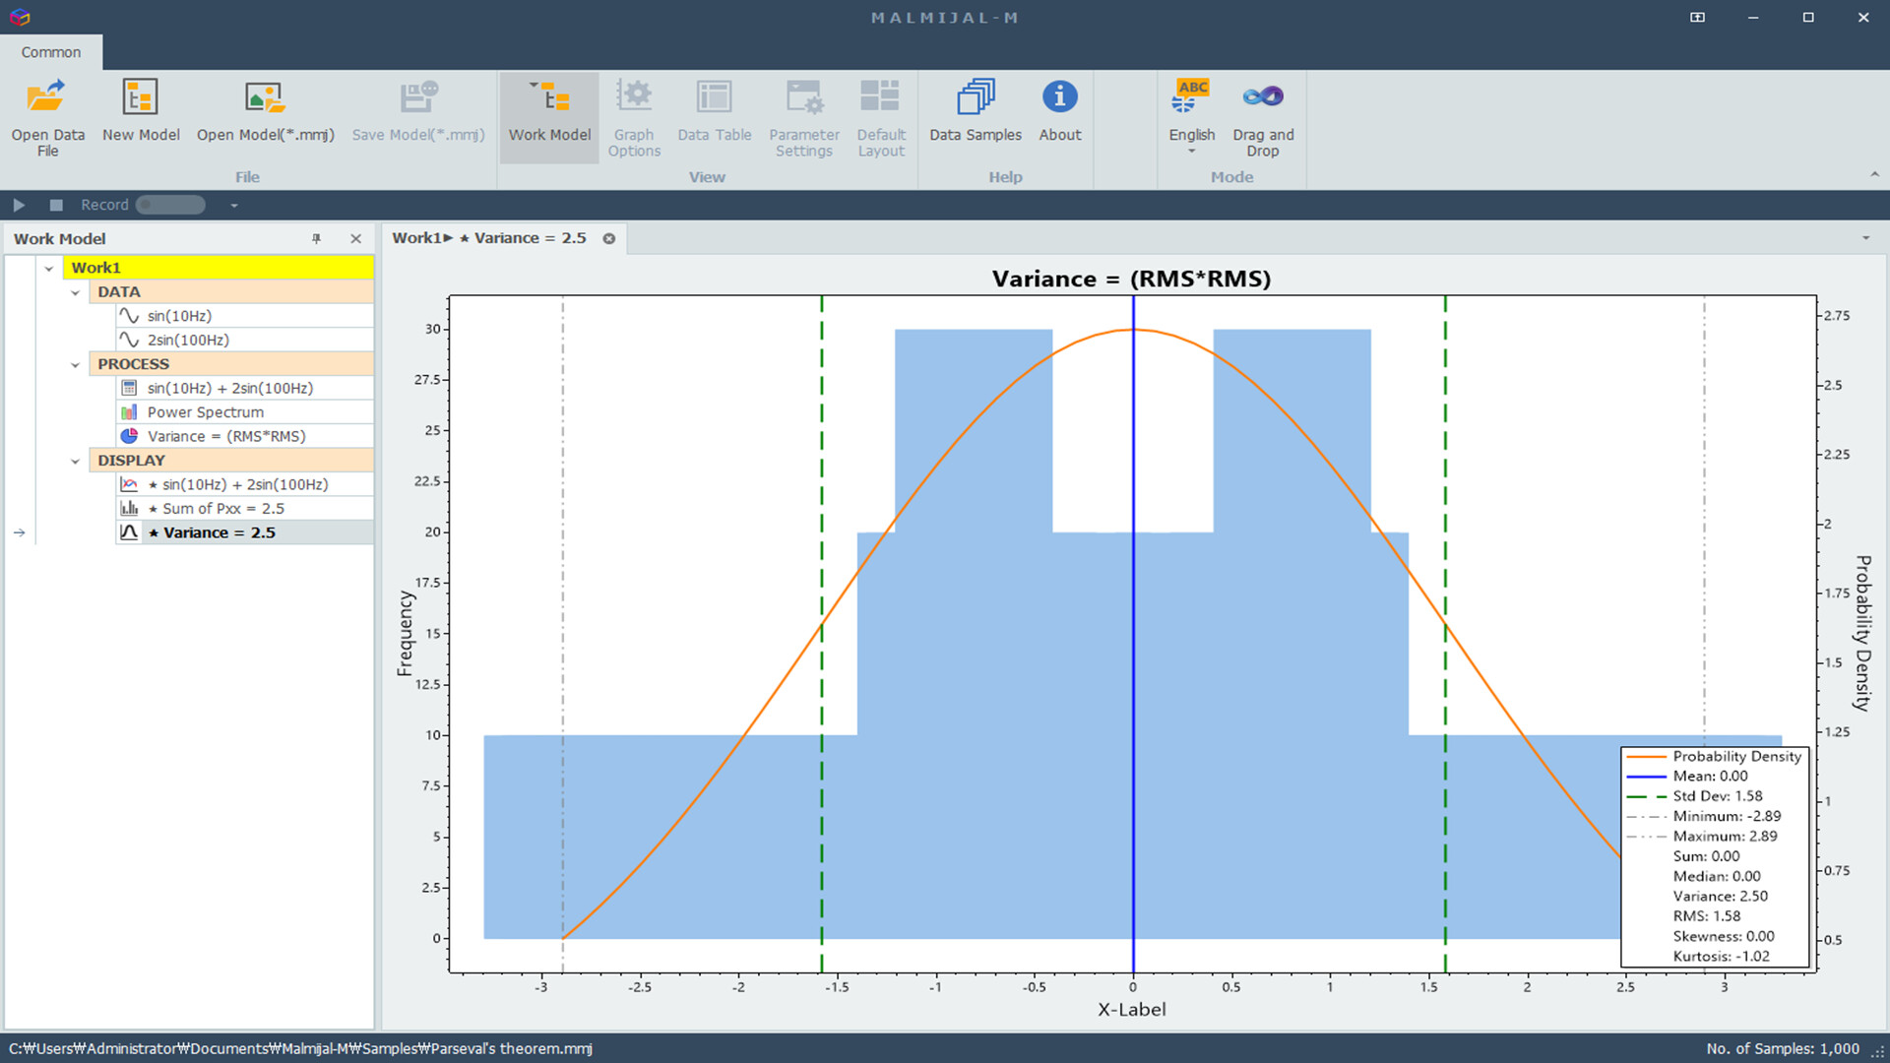Click the Open Data File icon
Image resolution: width=1890 pixels, height=1063 pixels.
[x=47, y=97]
